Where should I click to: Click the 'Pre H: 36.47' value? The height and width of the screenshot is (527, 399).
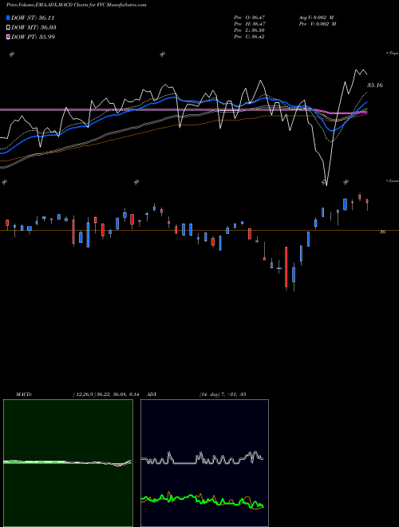pos(250,24)
